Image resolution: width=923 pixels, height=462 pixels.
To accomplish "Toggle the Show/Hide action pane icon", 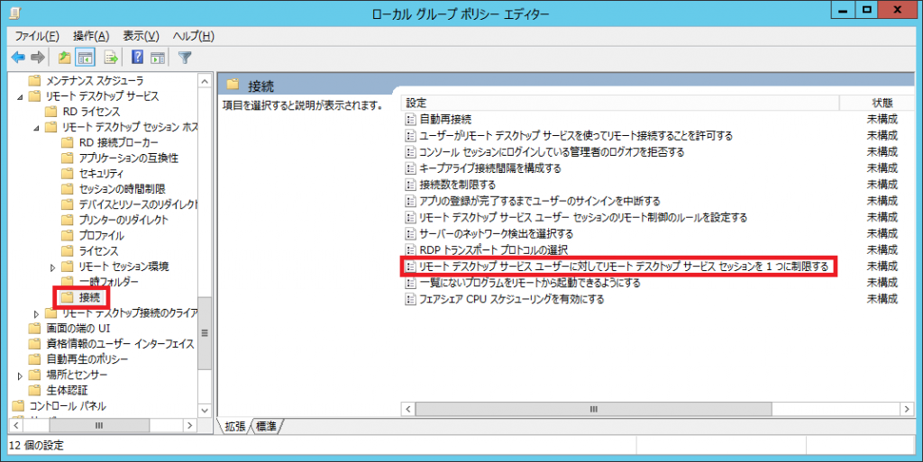I will tap(157, 58).
